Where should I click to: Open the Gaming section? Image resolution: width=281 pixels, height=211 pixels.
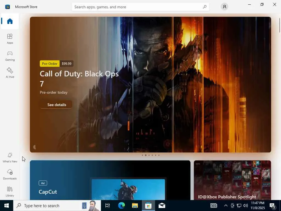tap(10, 56)
